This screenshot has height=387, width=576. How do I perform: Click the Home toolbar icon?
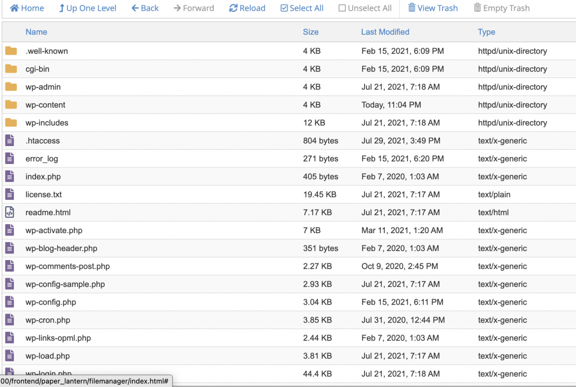[x=15, y=8]
